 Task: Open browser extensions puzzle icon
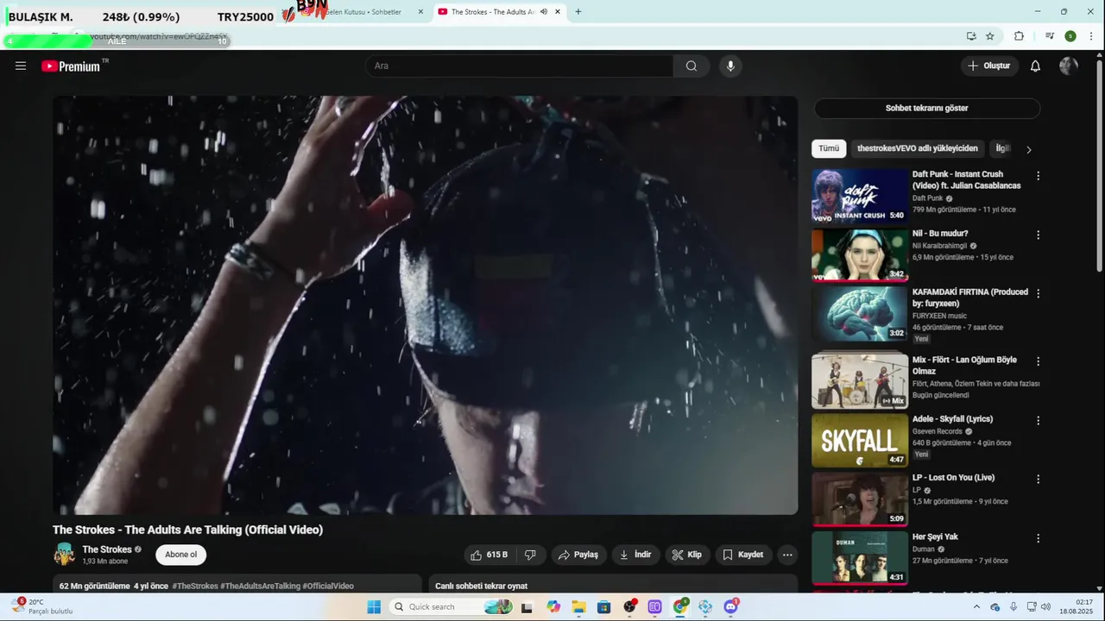tap(1019, 36)
